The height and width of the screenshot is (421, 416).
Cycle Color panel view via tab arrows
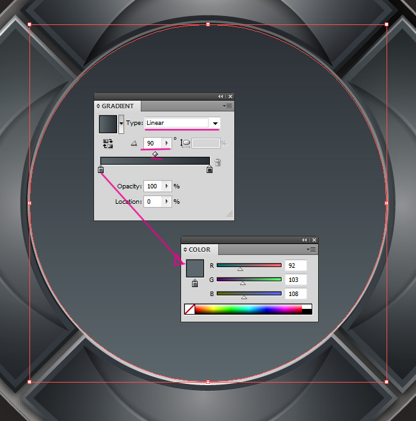tap(185, 250)
